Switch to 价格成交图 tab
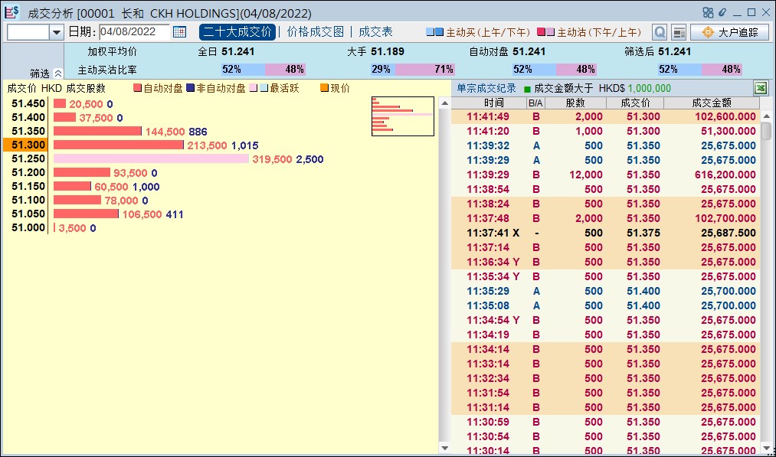The width and height of the screenshot is (776, 457). (316, 32)
